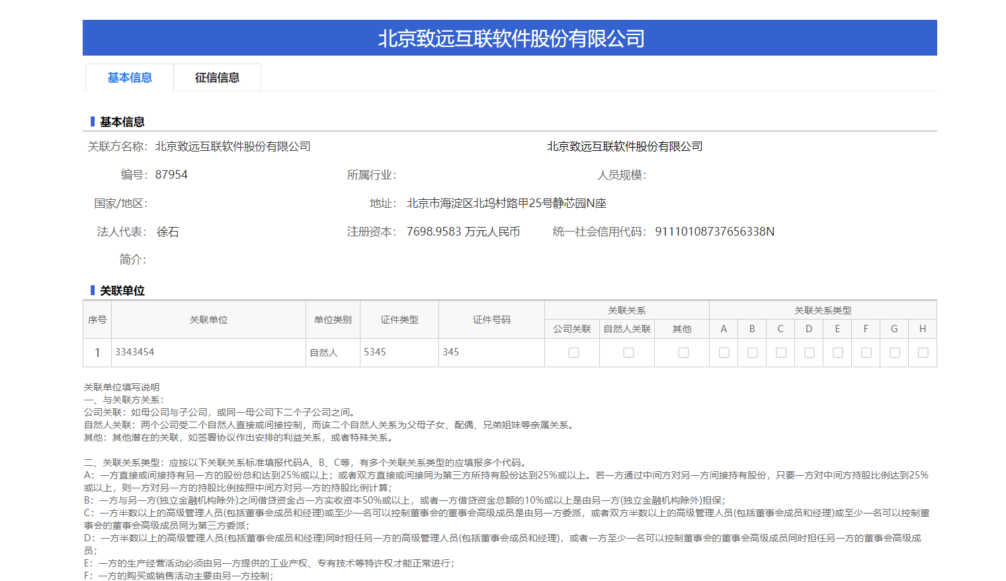Click the 基本信息 section heading
Screen dimensions: 1006x581
[x=122, y=122]
